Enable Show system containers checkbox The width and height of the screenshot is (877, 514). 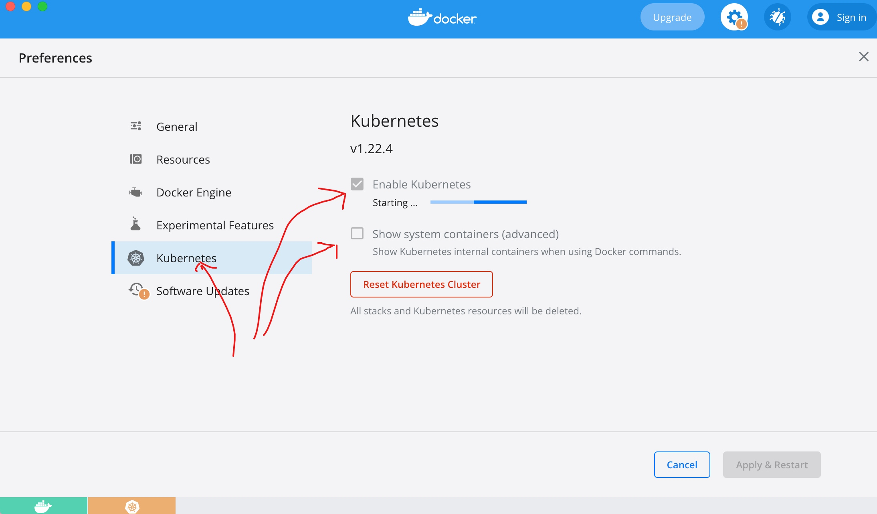tap(357, 233)
